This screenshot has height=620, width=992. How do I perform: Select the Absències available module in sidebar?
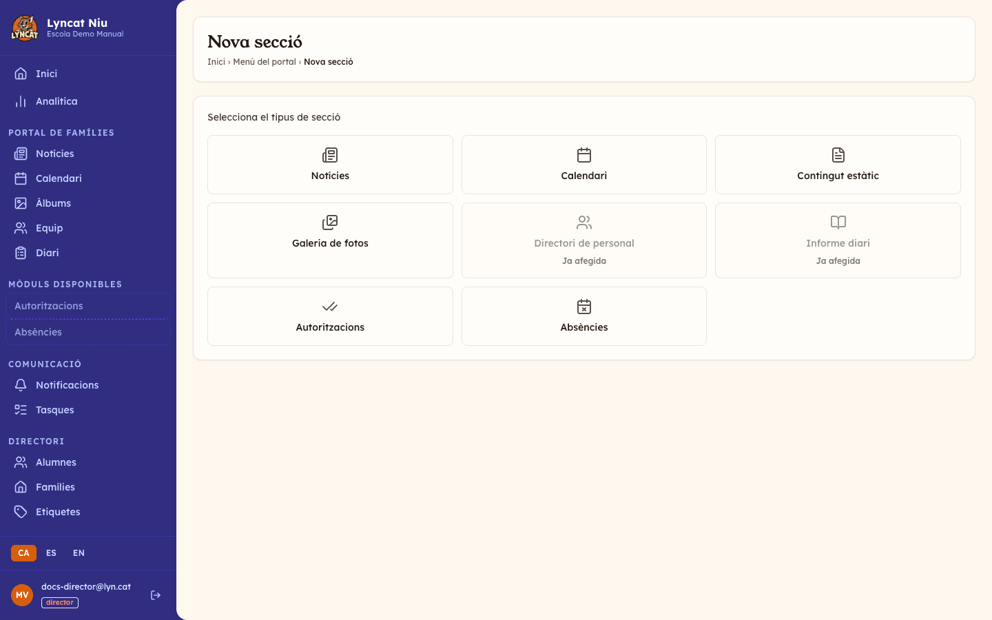(88, 332)
